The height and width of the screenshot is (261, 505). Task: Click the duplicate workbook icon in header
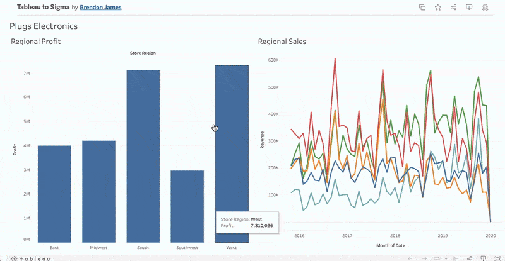tap(422, 7)
